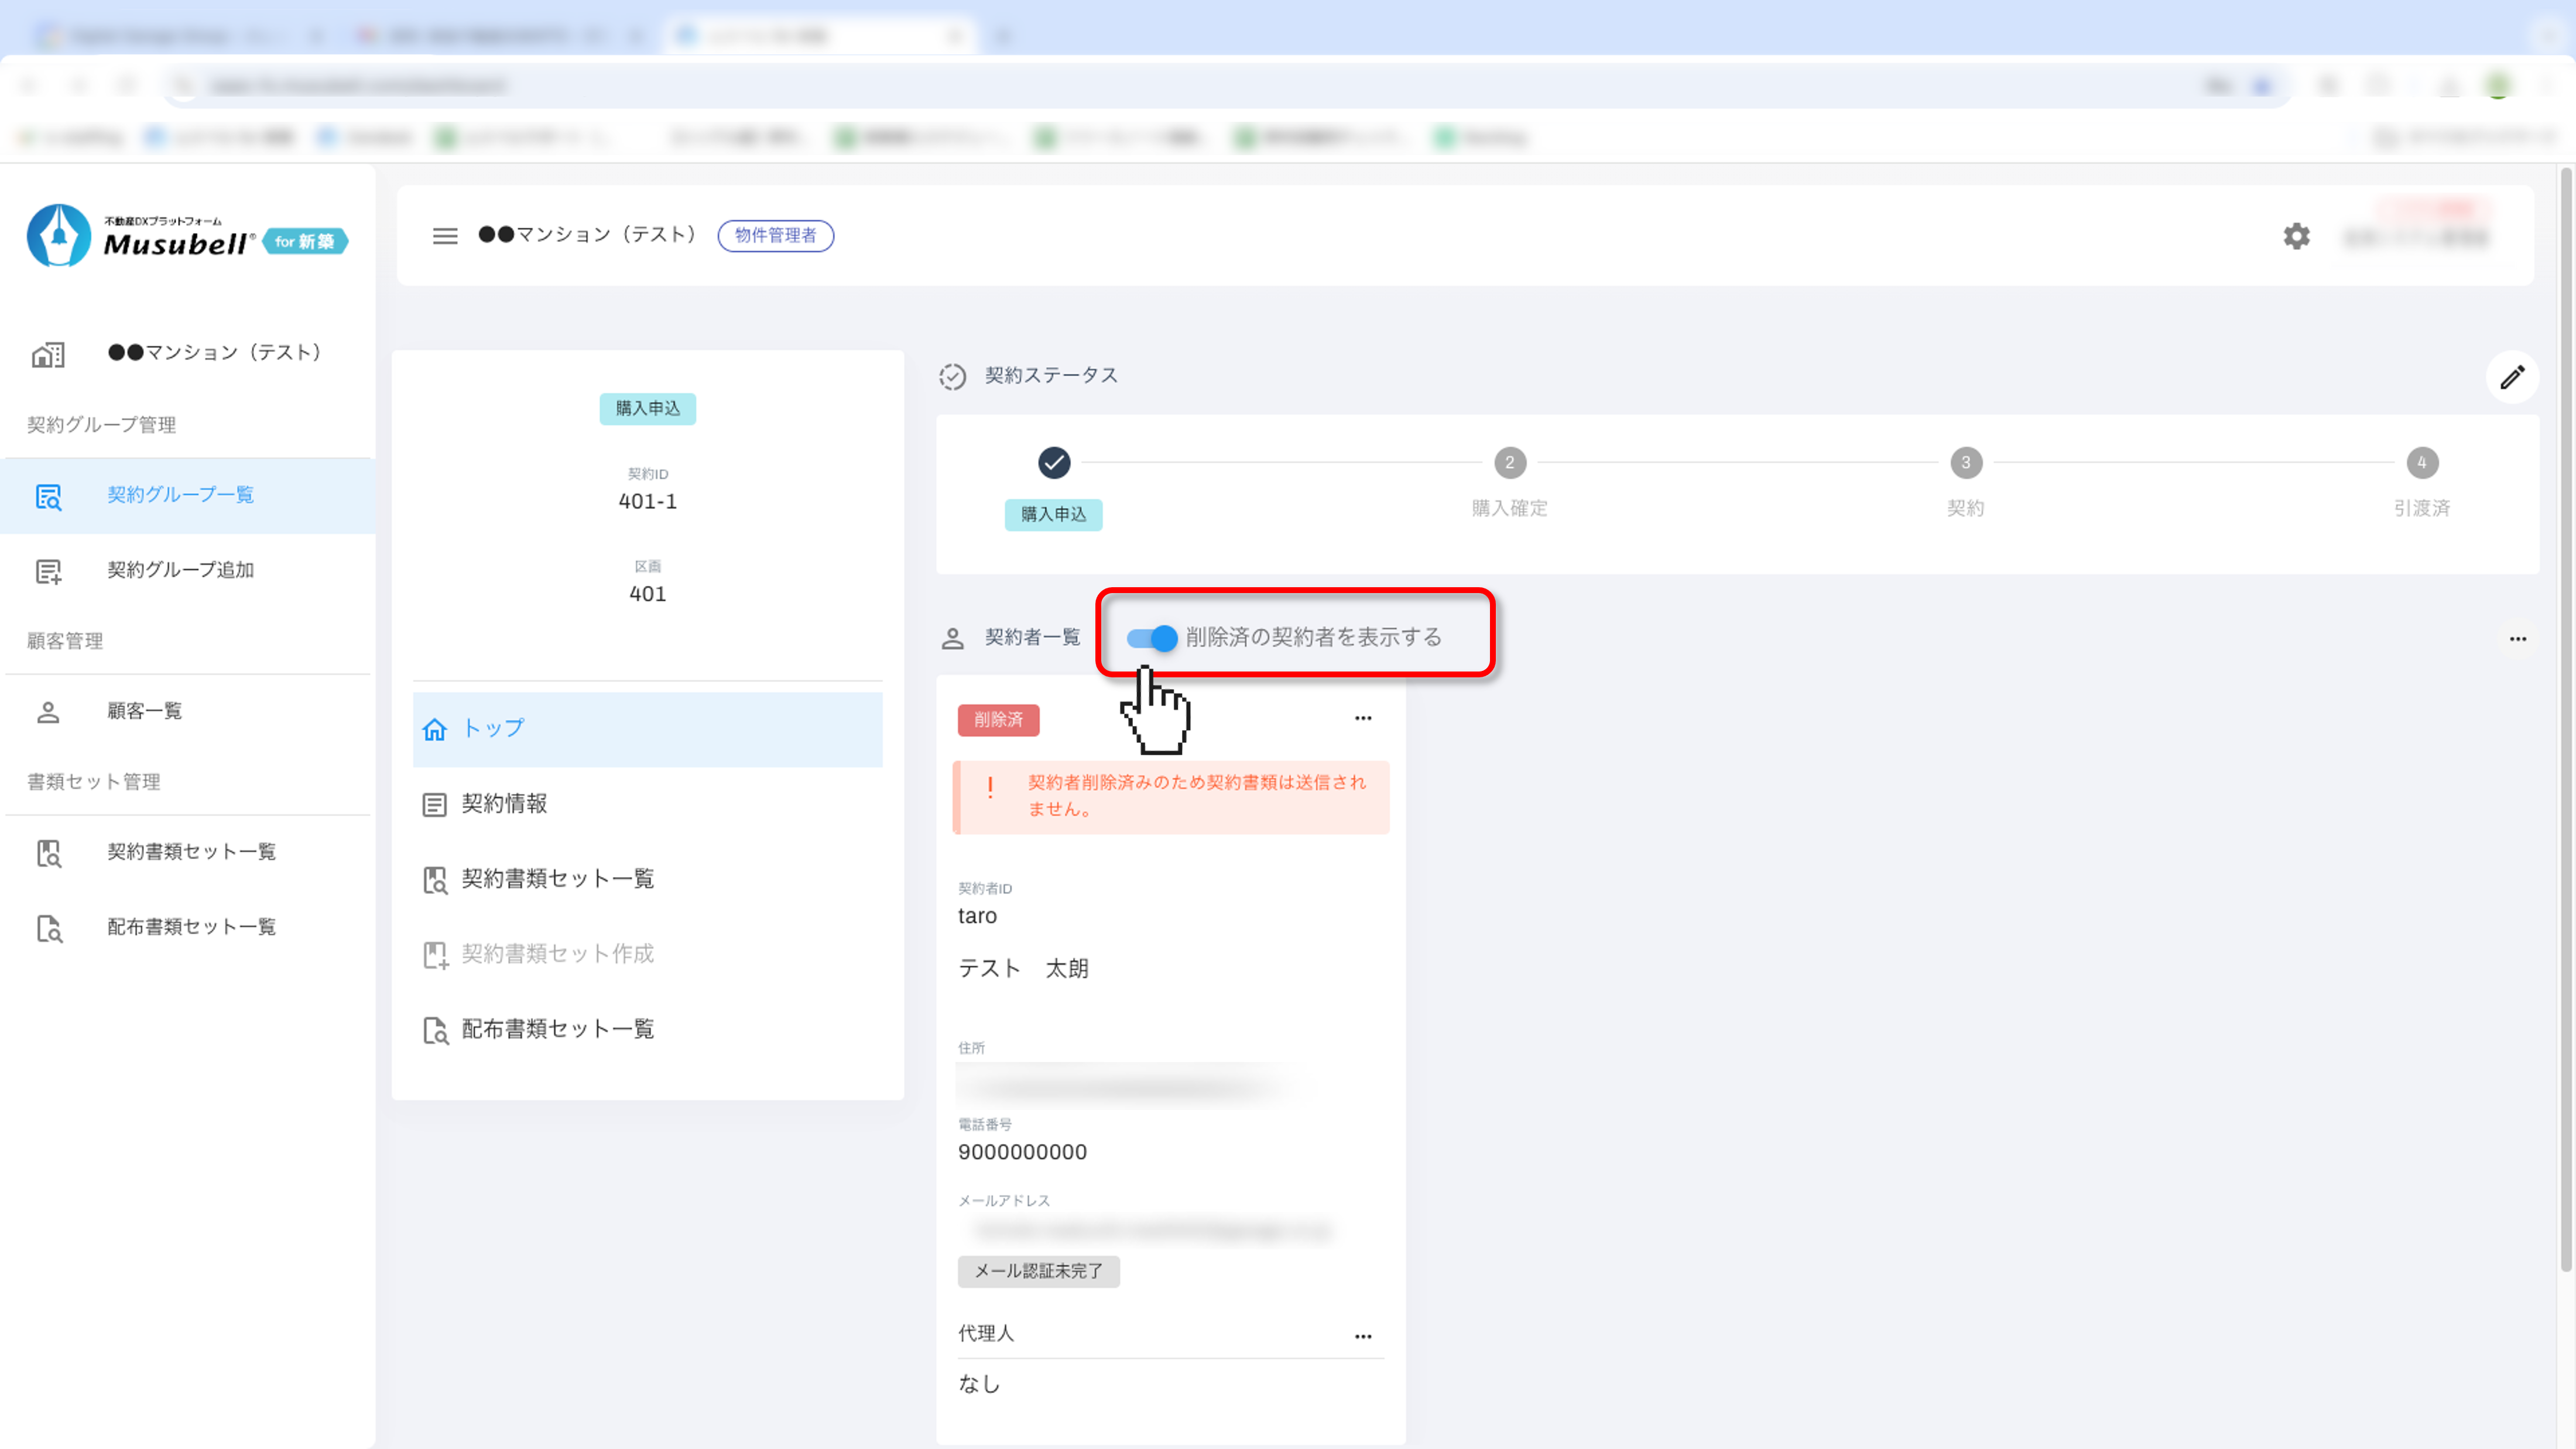Viewport: 2576px width, 1449px height.
Task: Click the page's vertical scrollbar
Action: (x=2566, y=720)
